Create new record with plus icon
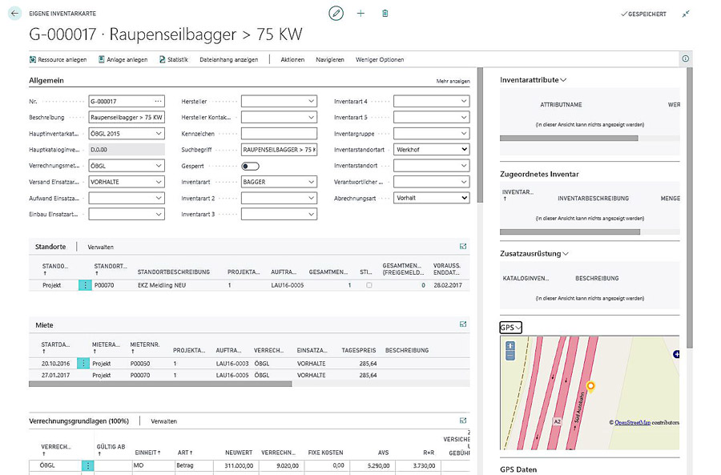The height and width of the screenshot is (475, 721). click(361, 14)
